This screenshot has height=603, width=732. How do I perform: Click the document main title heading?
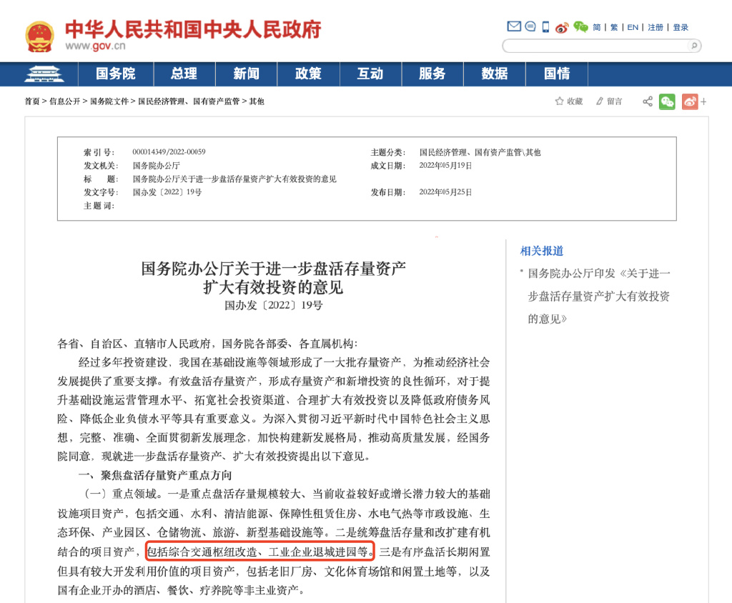[x=274, y=278]
